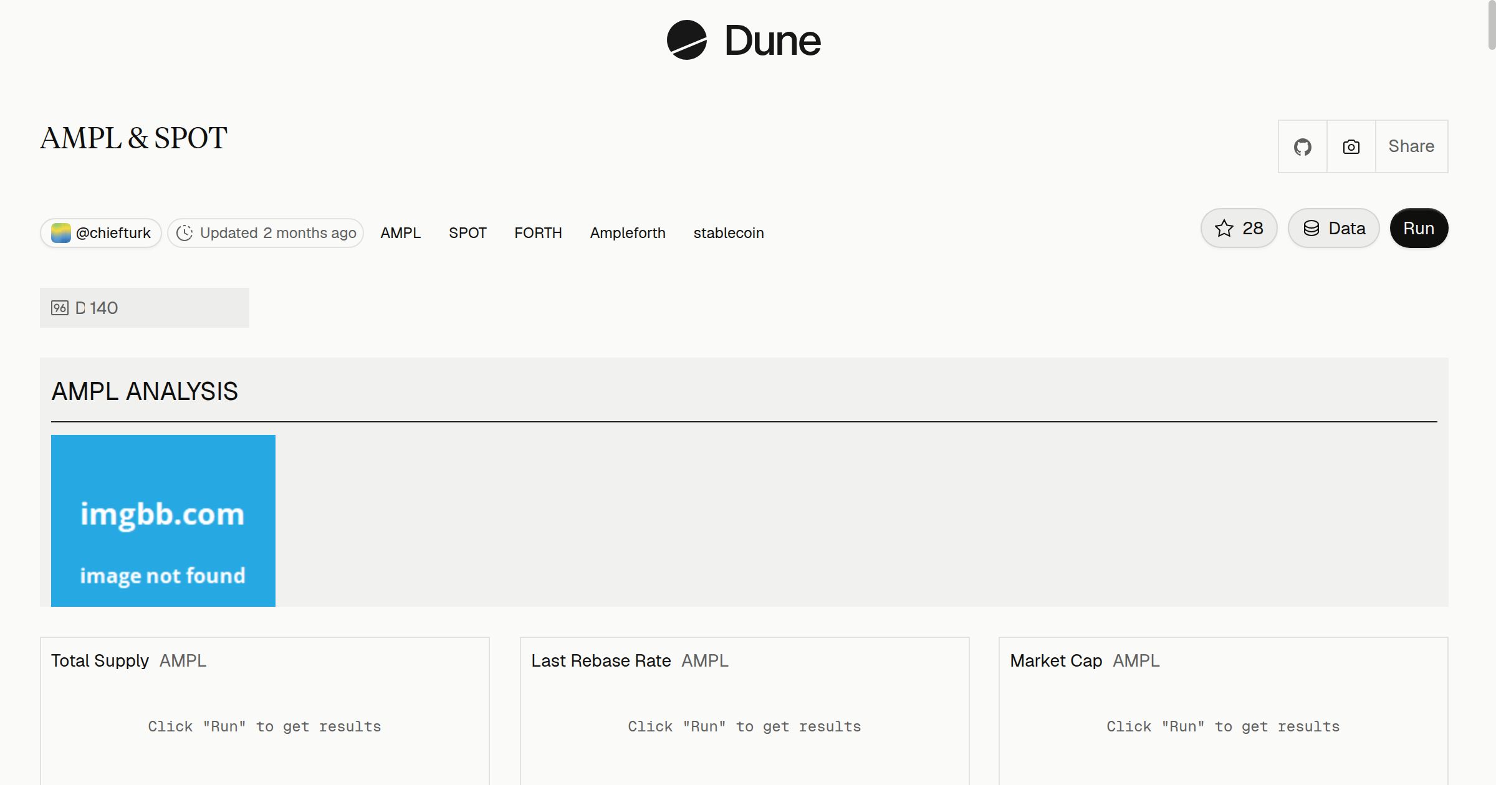Viewport: 1496px width, 785px height.
Task: Click the AMPL ANALYSIS heading
Action: tap(145, 391)
